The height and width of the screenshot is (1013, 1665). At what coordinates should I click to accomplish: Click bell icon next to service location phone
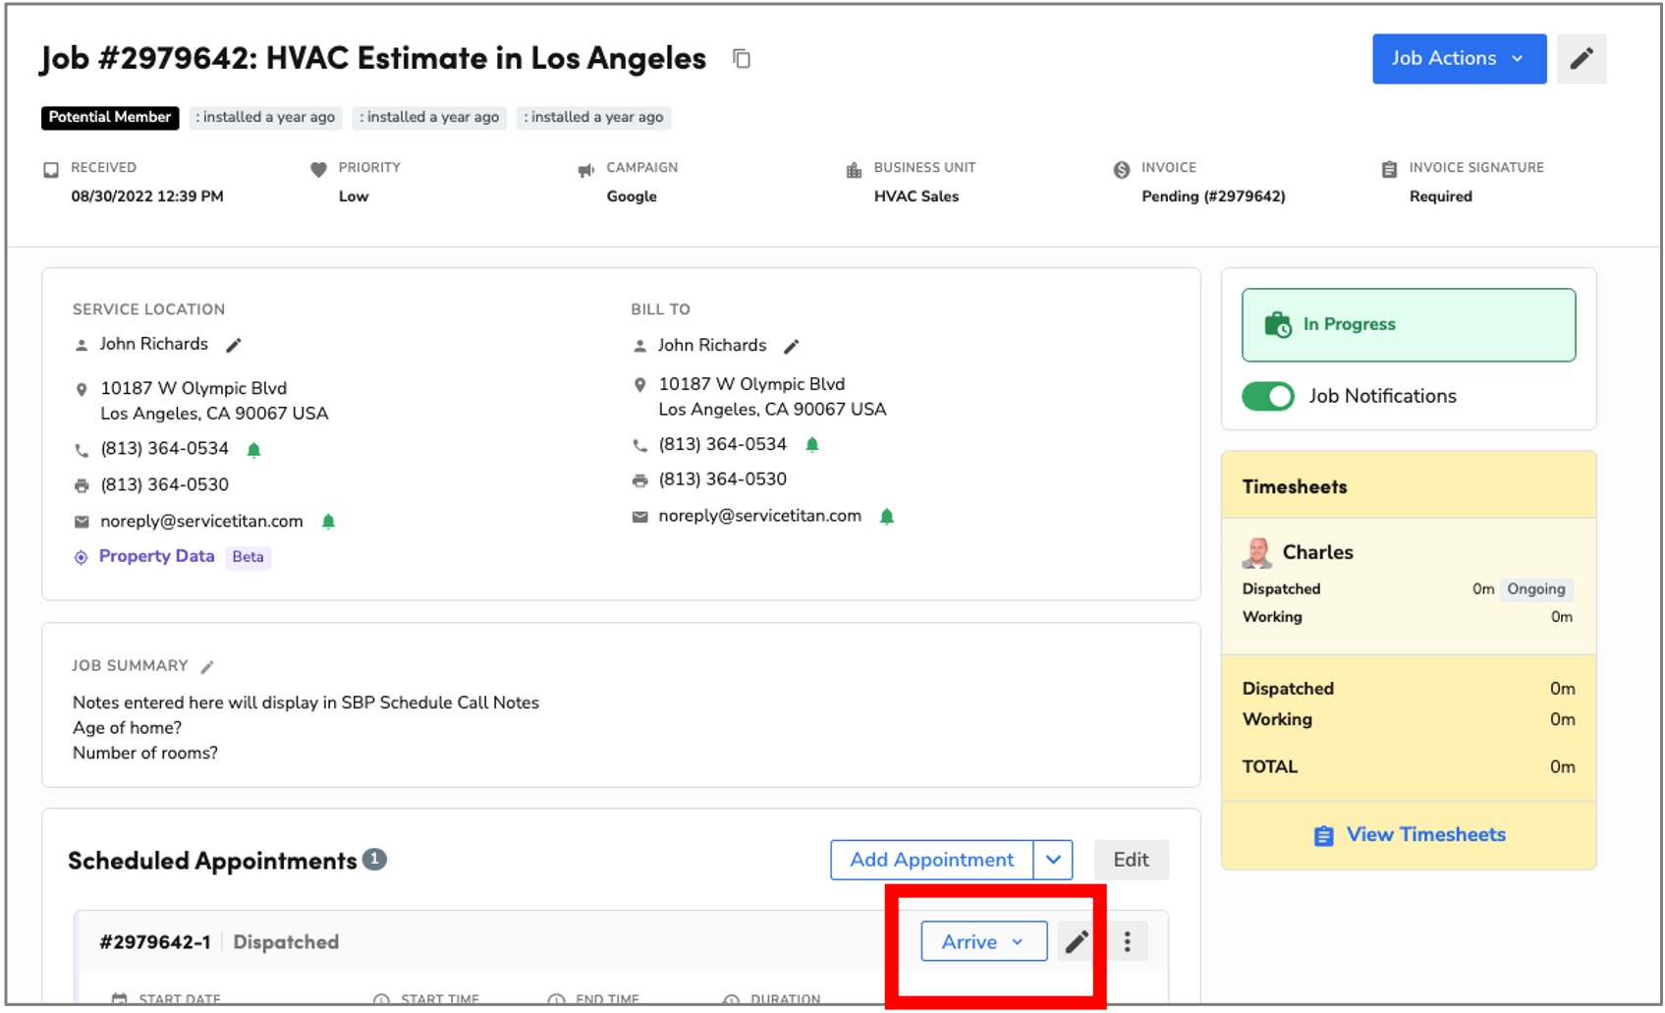click(253, 450)
